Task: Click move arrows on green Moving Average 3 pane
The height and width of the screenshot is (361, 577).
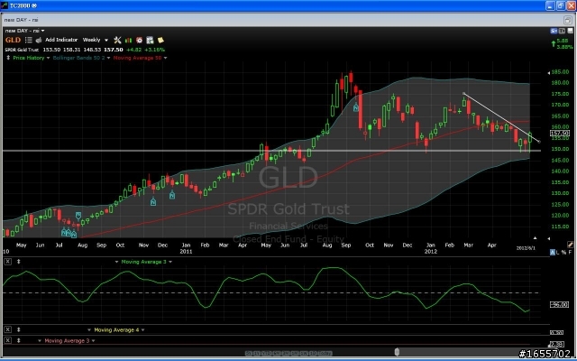Action: 18,262
